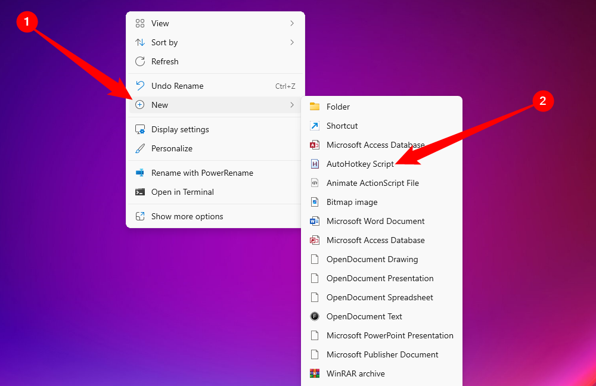Screen dimensions: 596x386
Task: Choose OpenDocument Presentation from New submenu
Action: (381, 278)
